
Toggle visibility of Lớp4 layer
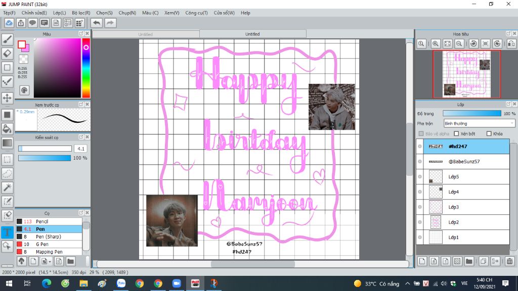click(x=420, y=191)
